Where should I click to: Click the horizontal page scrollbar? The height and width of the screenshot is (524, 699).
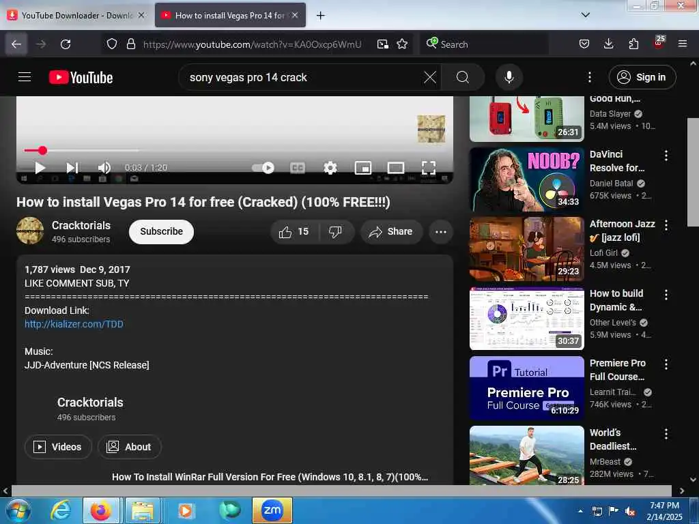(341, 491)
